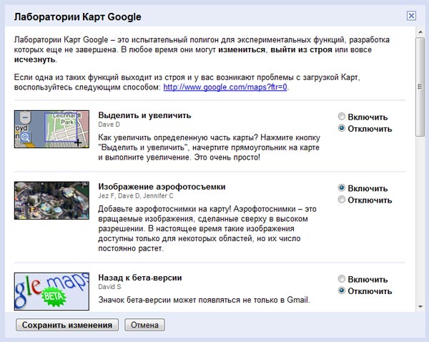Click the dialog title Лаборатории Карт Google
The image size is (429, 342).
(78, 16)
